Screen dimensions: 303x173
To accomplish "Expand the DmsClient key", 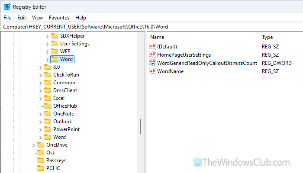I will click(40, 91).
